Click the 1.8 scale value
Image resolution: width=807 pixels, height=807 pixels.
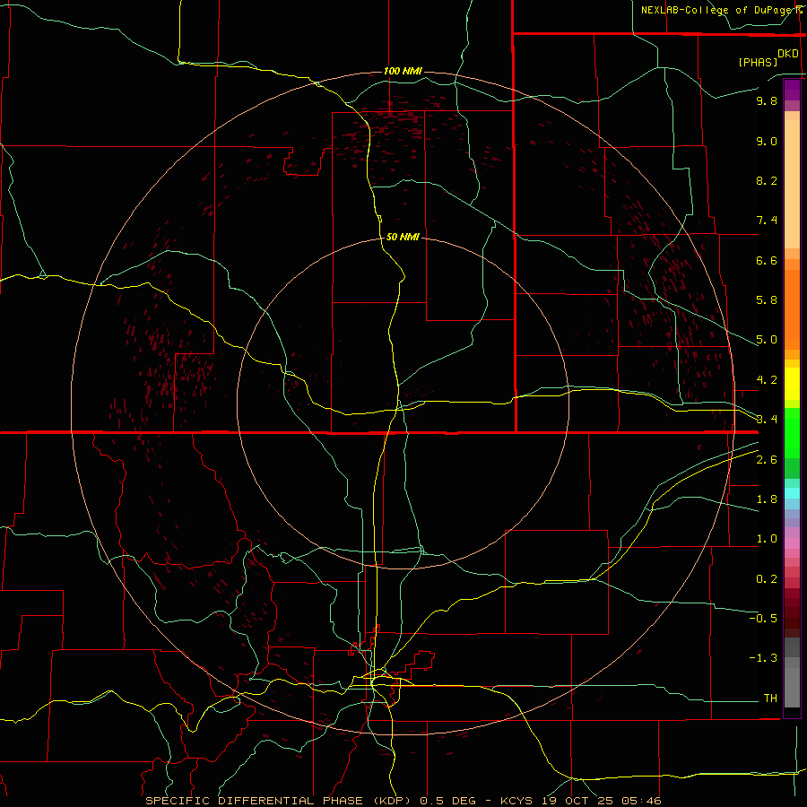(x=767, y=499)
